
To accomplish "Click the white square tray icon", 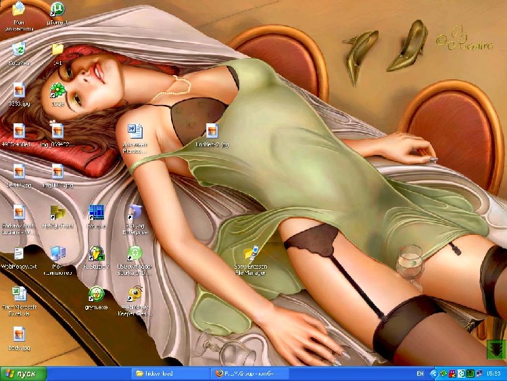I will coord(462,374).
